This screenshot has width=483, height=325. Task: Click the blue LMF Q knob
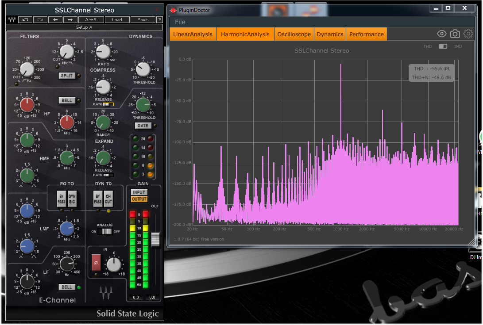click(x=27, y=247)
